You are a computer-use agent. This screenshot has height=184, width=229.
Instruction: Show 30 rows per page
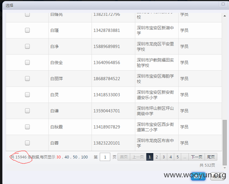pos(58,157)
